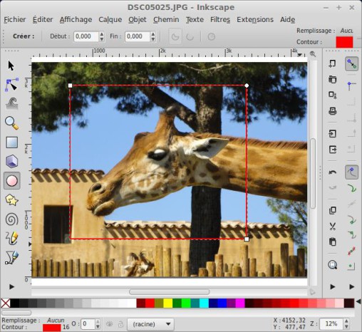
Task: Choose the Spiral tool
Action: [x=11, y=219]
